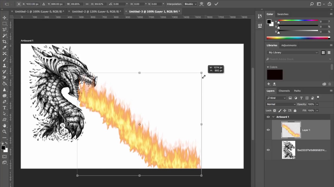
Task: Toggle adjustment layer filter in Layers panel
Action: [296, 98]
